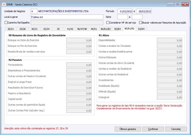
Task: Minimize the DIME window
Action: pyautogui.click(x=170, y=4)
